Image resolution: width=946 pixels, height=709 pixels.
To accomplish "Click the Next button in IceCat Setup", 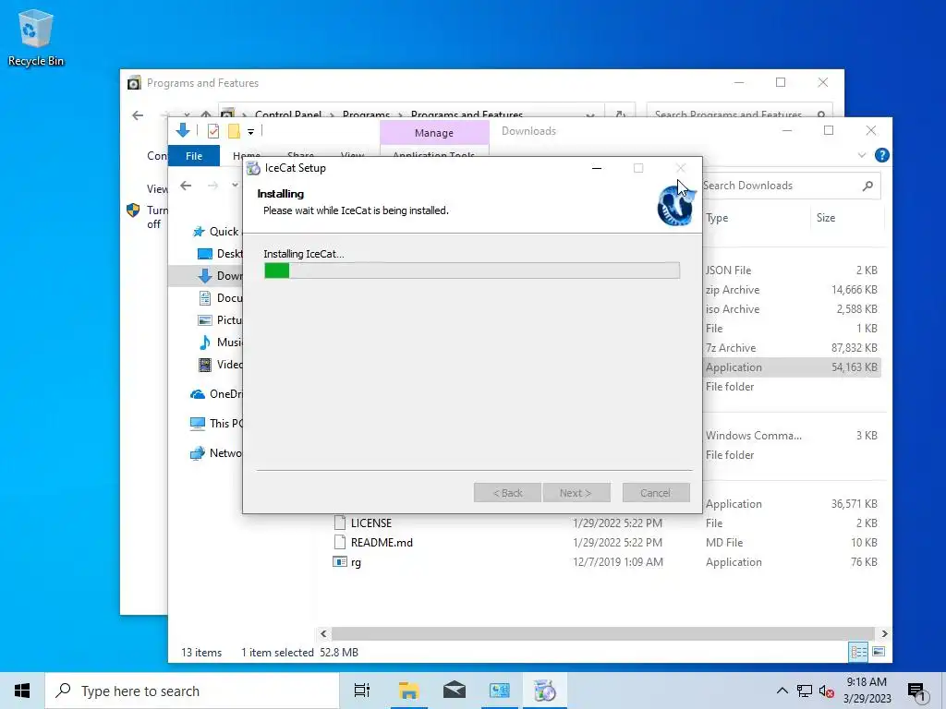I will 576,493.
